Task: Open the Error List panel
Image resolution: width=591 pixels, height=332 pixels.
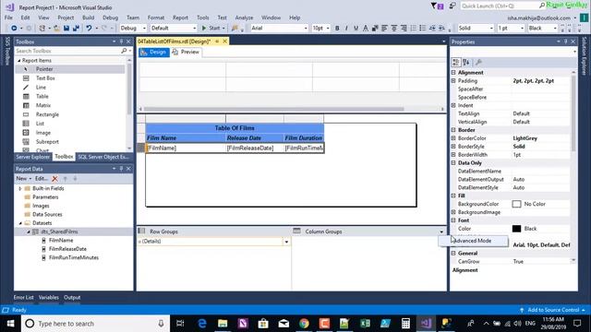Action: (x=23, y=297)
